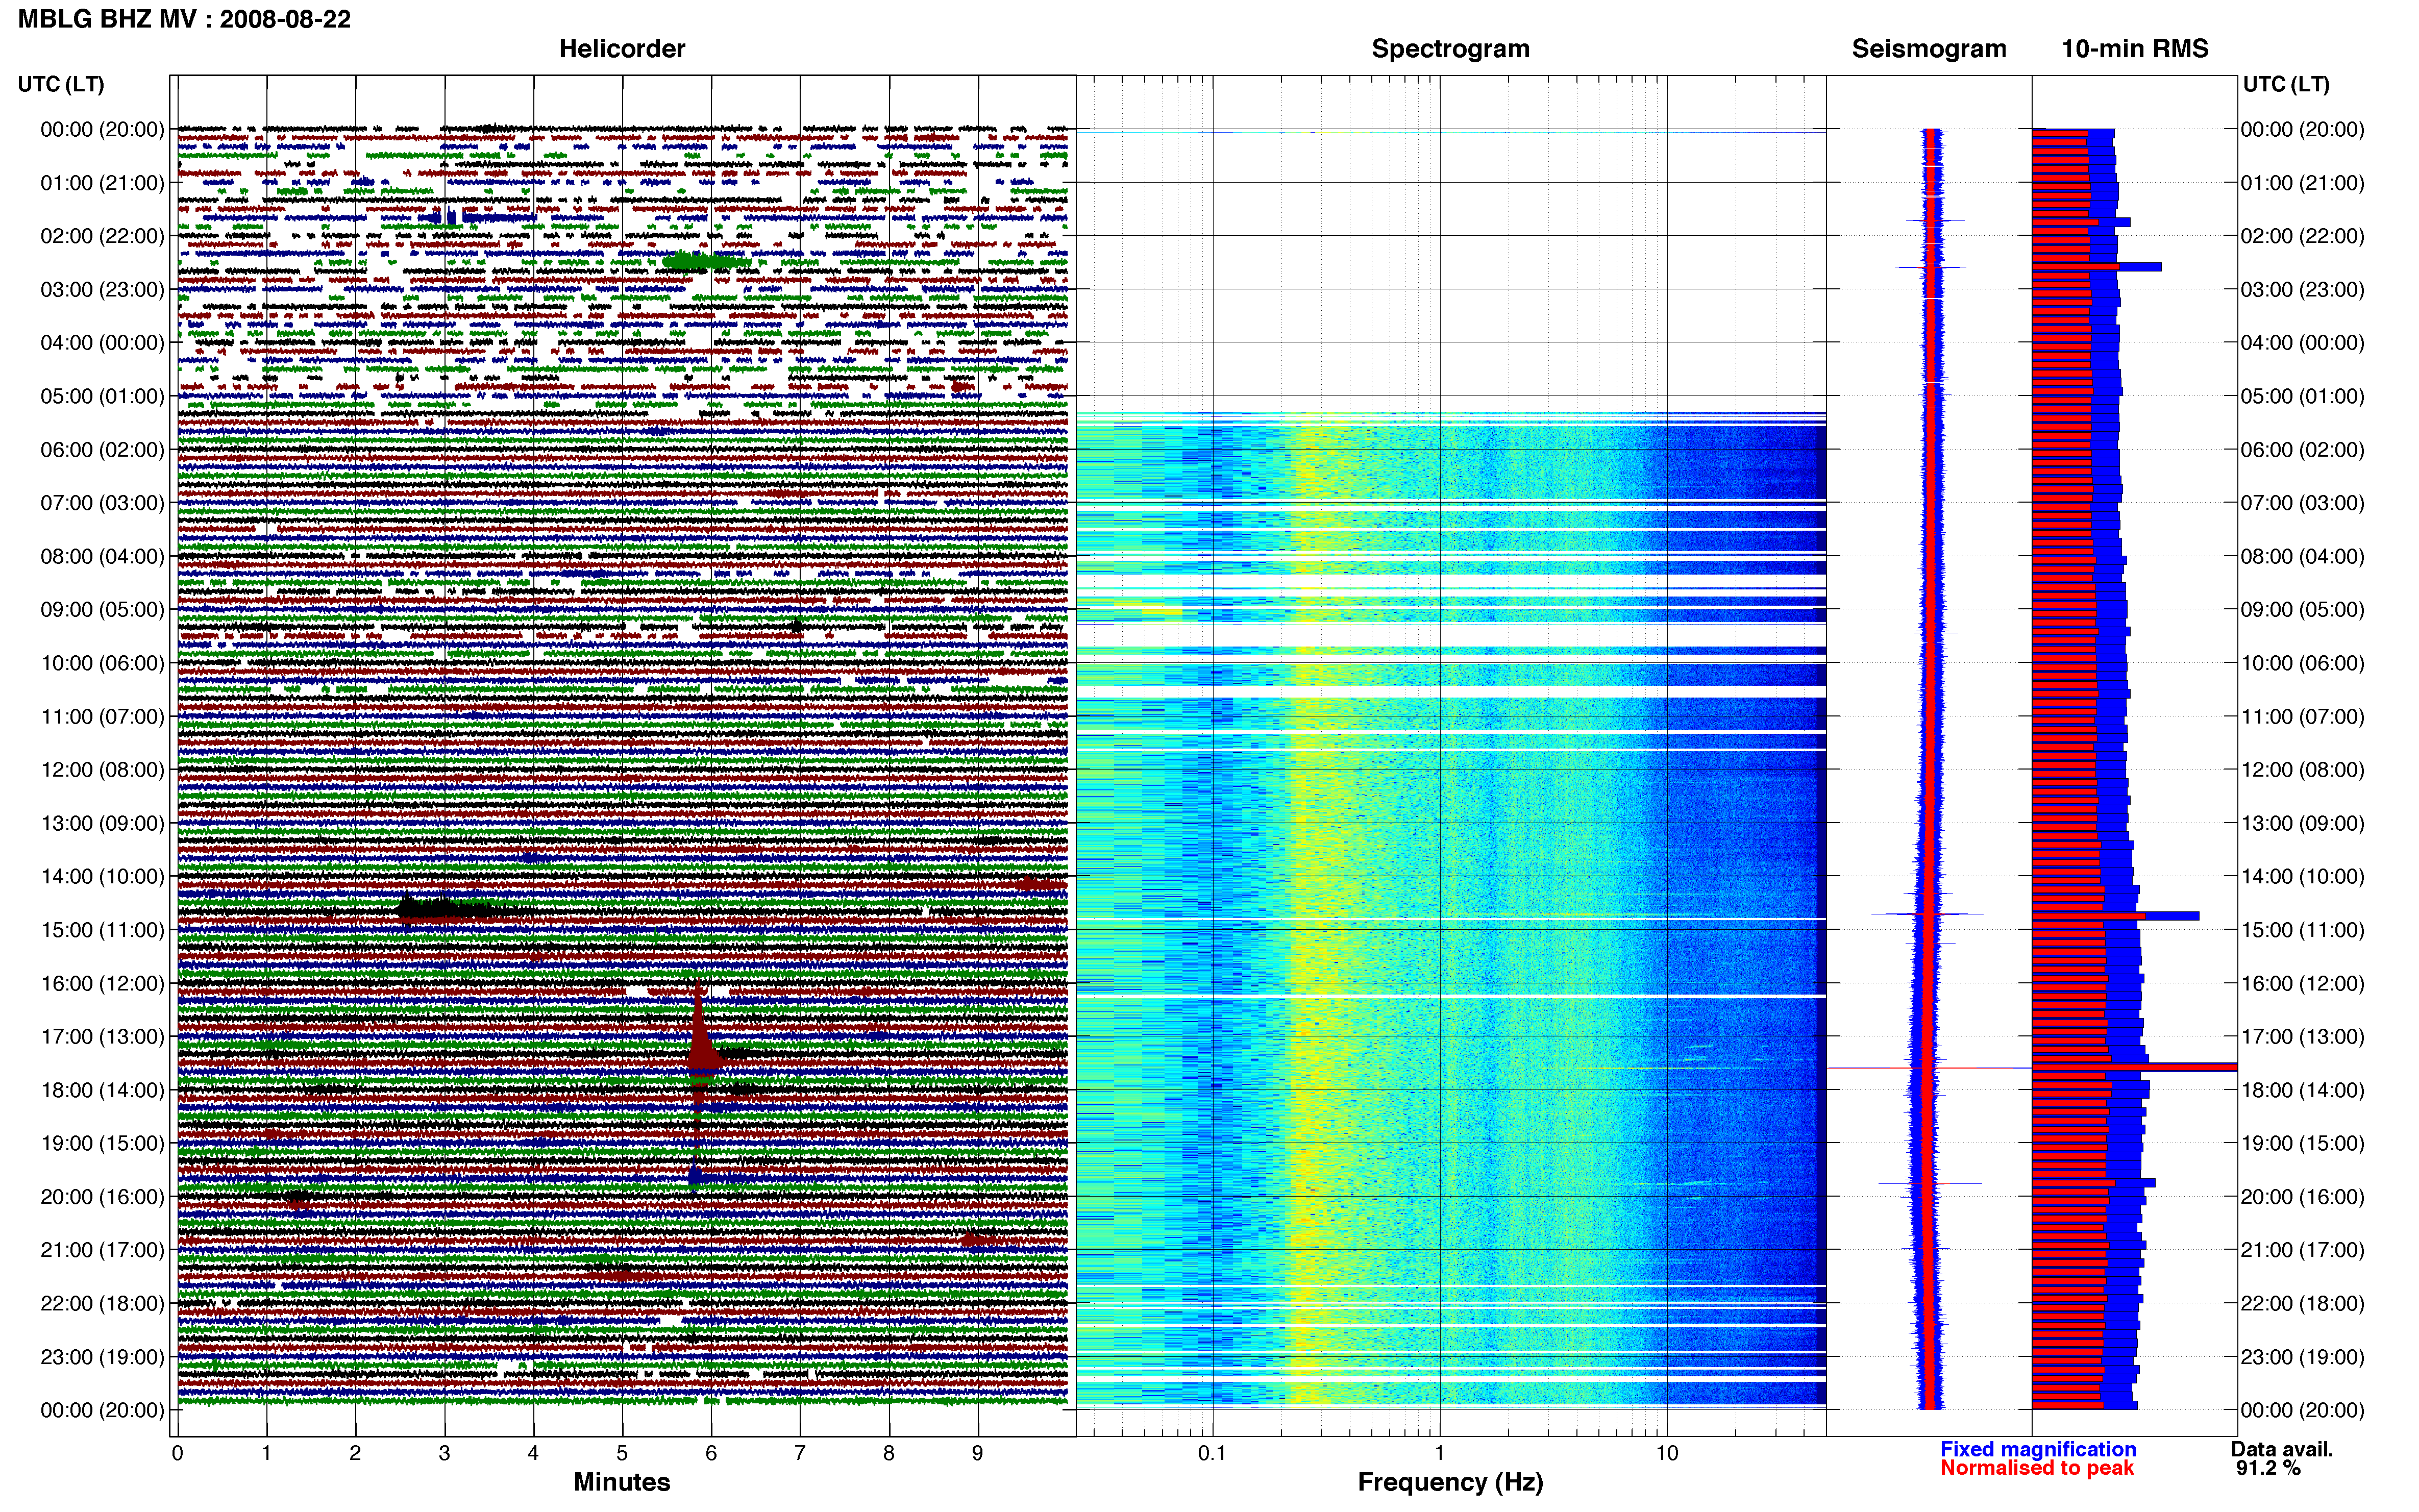Click the Minutes axis label under the helicorder
2419x1512 pixels.
(622, 1481)
